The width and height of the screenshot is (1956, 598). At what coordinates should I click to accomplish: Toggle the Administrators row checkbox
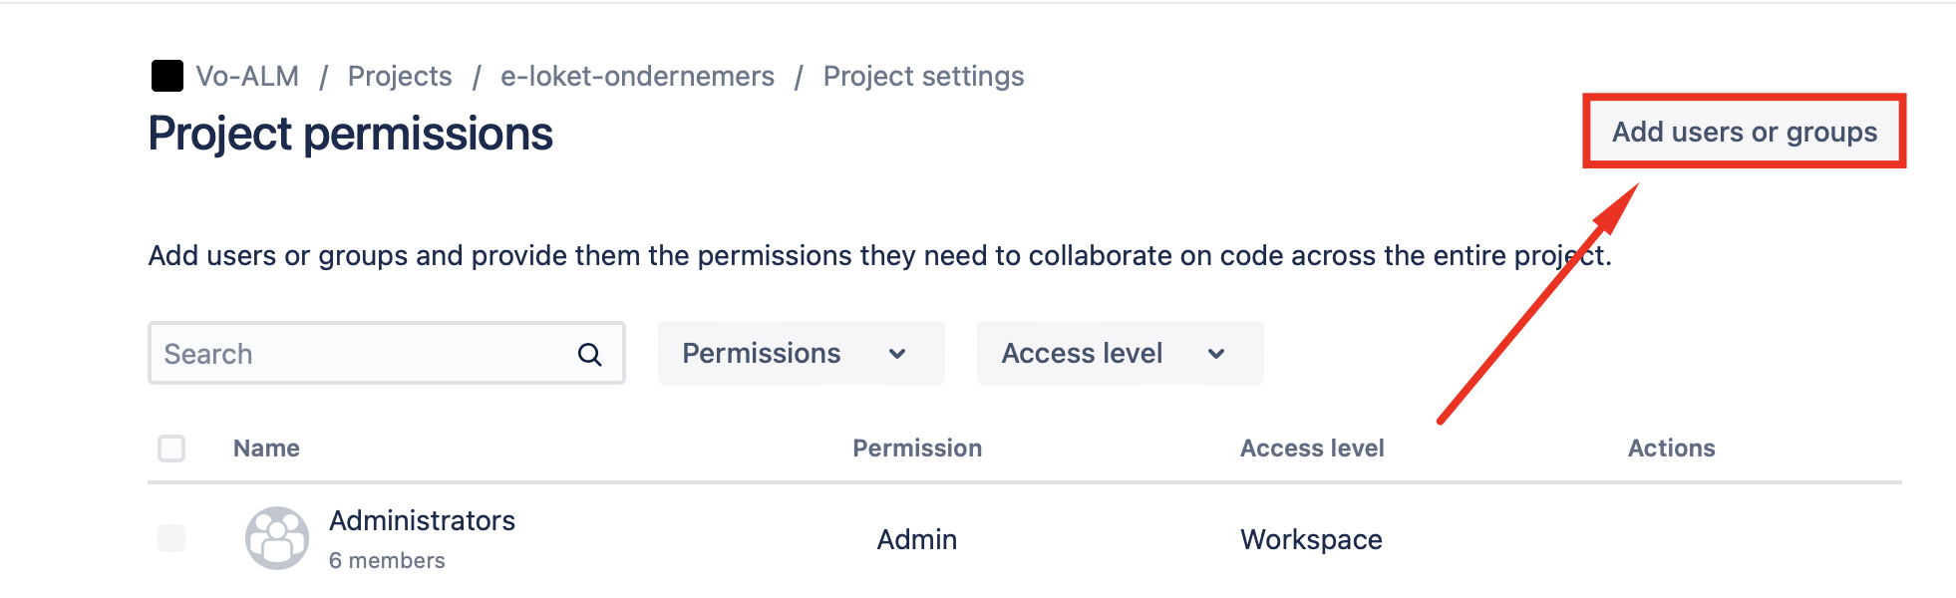pyautogui.click(x=171, y=538)
